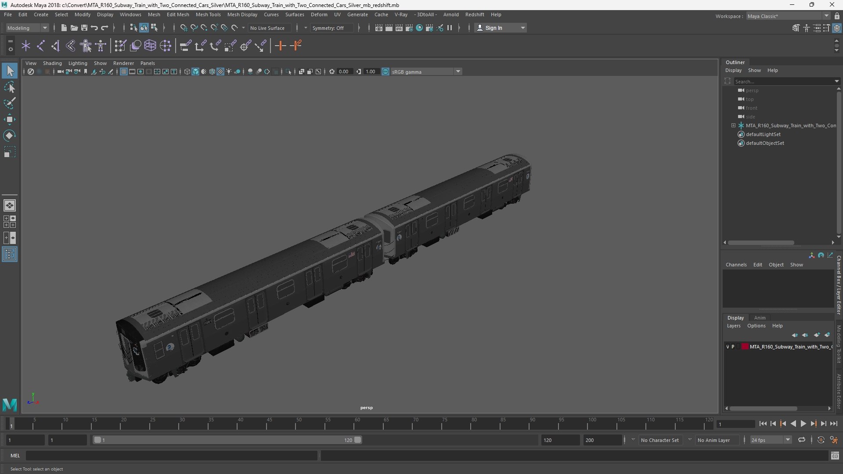Image resolution: width=843 pixels, height=474 pixels.
Task: Click the Insert Keys plus icon on shelf
Action: (x=280, y=46)
